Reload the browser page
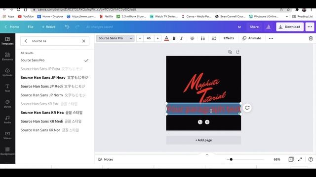This screenshot has width=316, height=177. coord(18,9)
